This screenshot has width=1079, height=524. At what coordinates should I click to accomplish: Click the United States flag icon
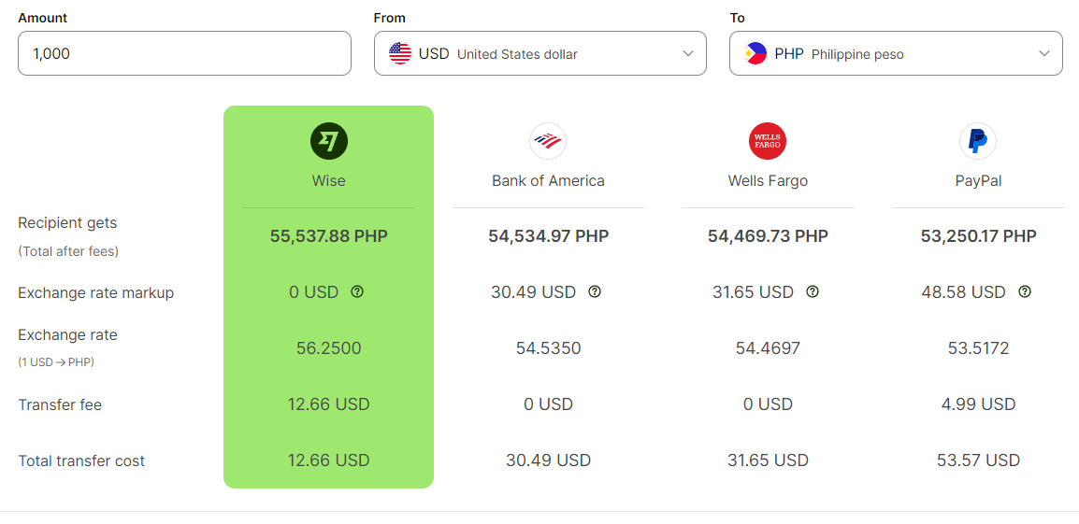[400, 53]
